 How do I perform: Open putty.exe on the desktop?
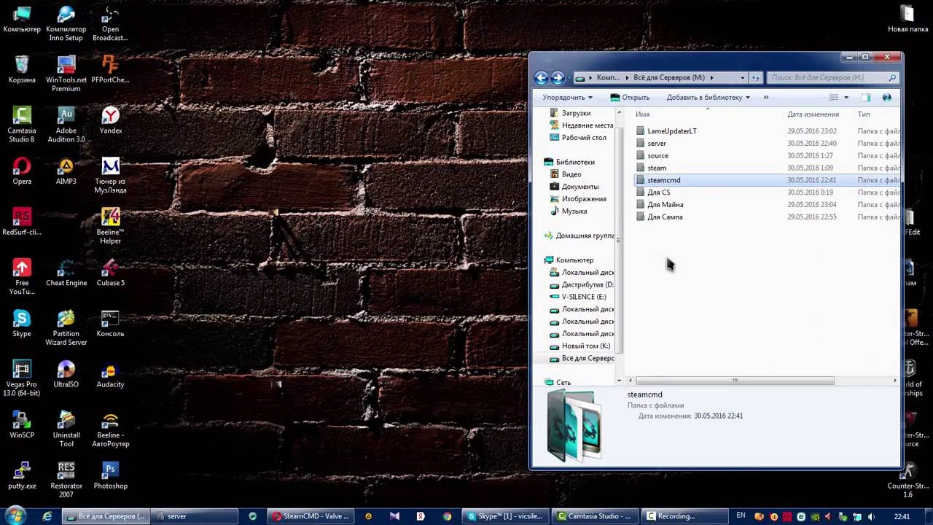click(x=22, y=475)
